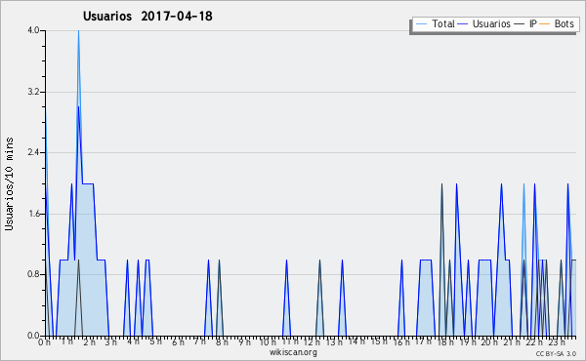Click the x-axis label '9 h'
This screenshot has height=361, width=586.
[x=244, y=342]
